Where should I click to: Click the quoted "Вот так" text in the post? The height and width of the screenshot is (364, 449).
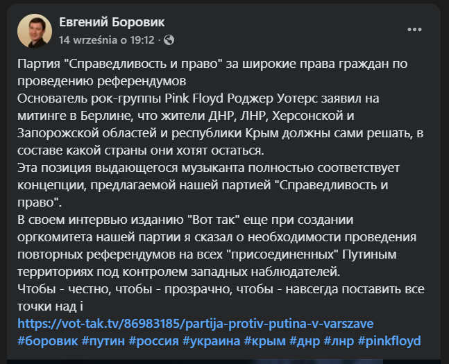point(213,220)
